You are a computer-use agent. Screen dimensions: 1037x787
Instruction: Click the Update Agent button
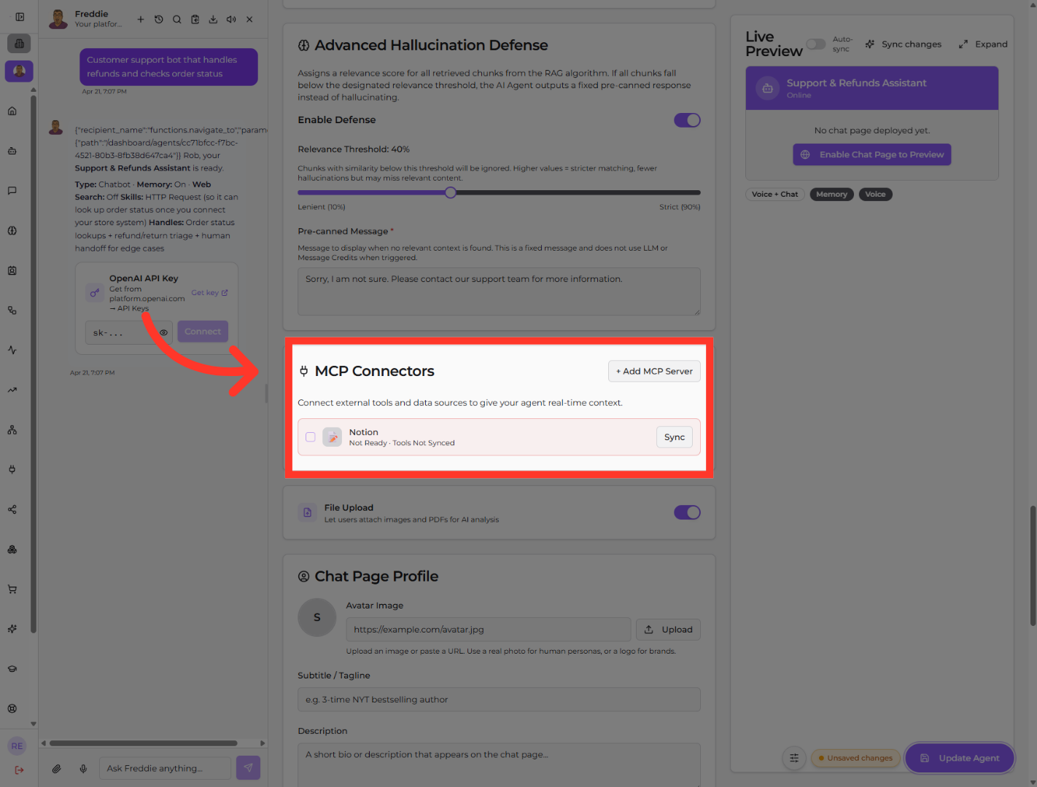960,758
